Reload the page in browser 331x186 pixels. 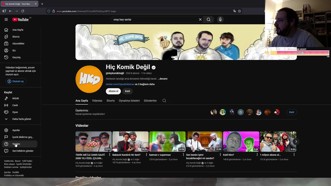point(23,11)
